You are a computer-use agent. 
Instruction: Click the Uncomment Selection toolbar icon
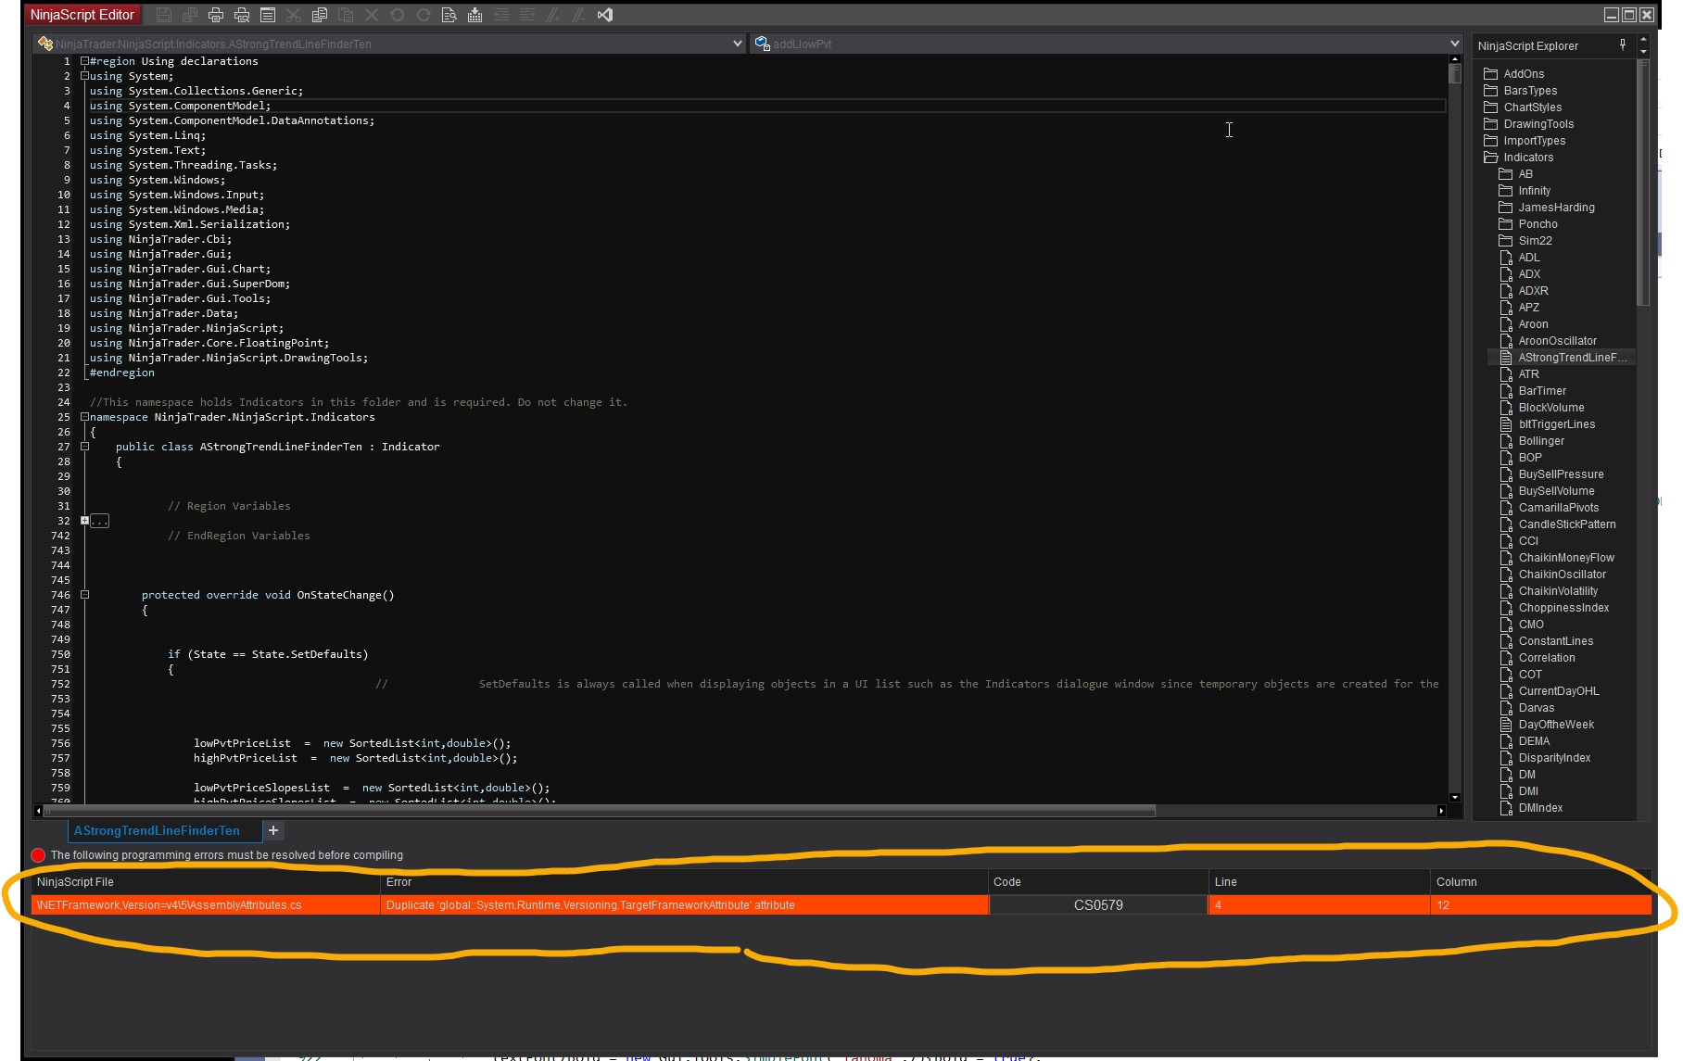579,15
